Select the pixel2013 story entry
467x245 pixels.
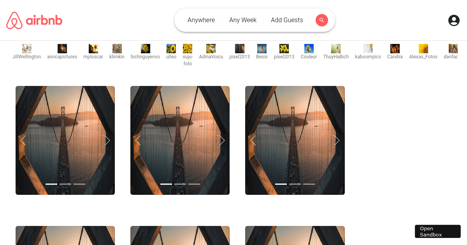point(239,48)
